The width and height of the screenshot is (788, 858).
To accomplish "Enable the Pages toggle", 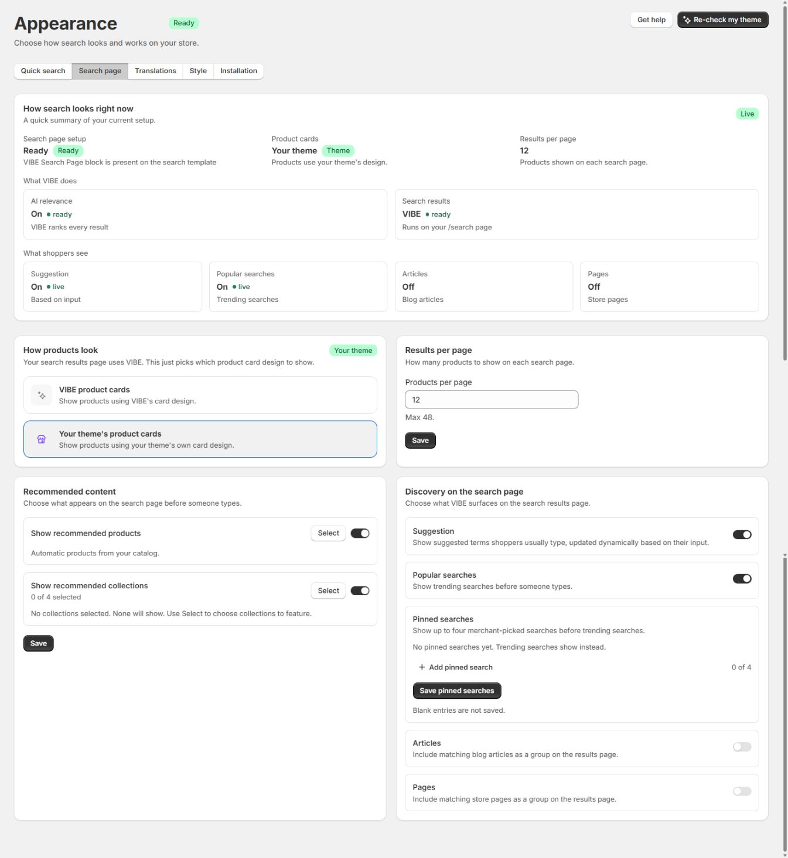I will coord(742,791).
